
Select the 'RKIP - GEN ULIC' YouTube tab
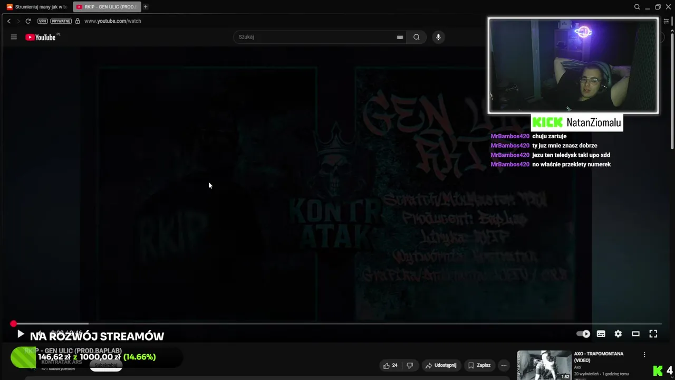(x=106, y=7)
